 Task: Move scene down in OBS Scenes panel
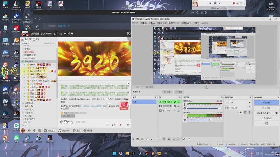pos(152,139)
